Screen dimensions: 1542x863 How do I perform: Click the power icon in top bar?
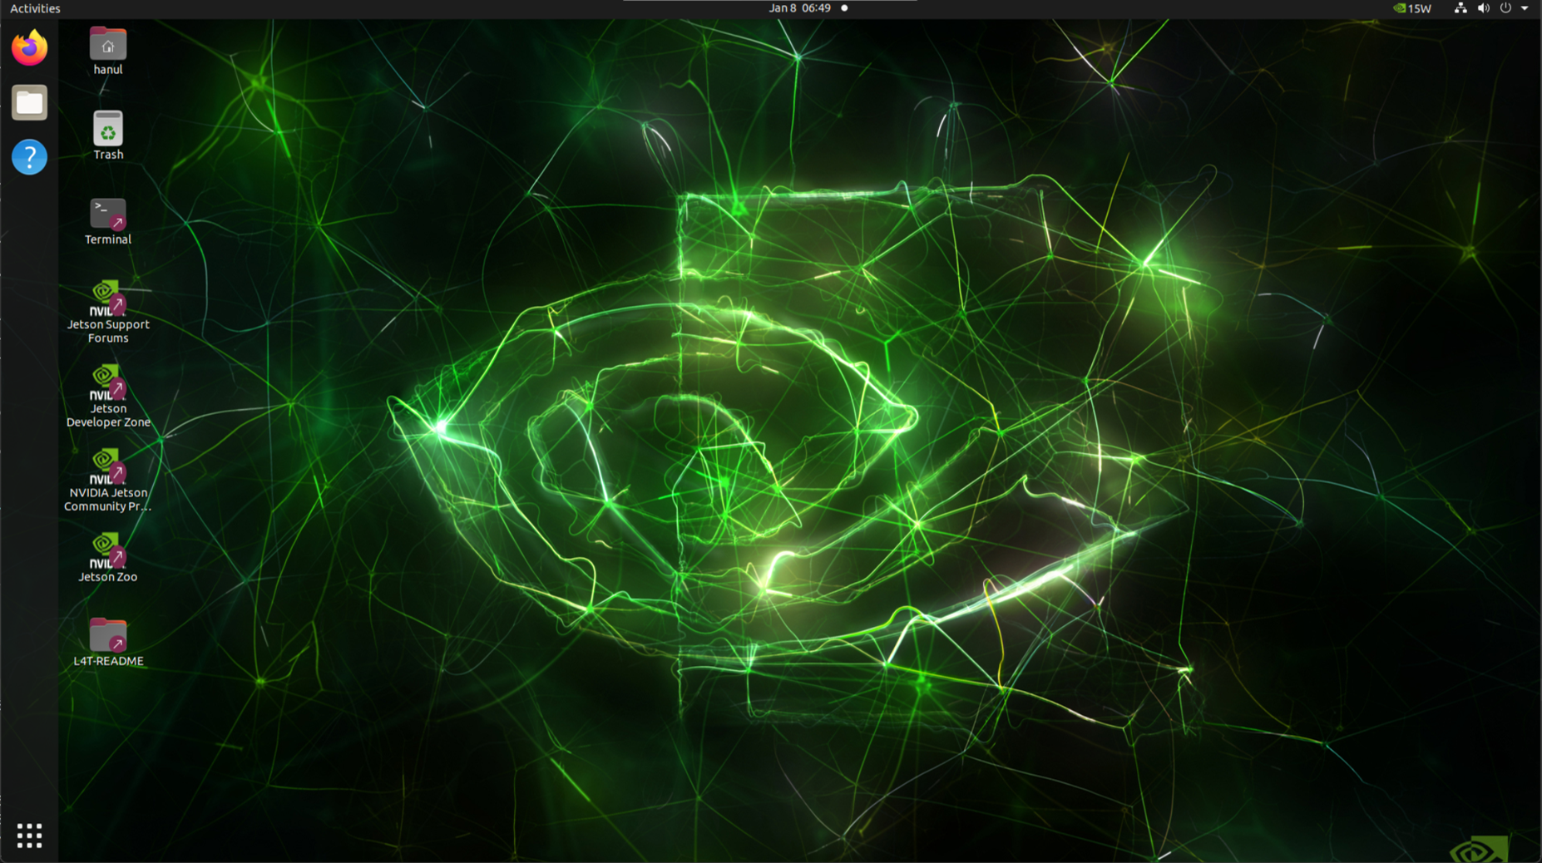tap(1505, 8)
